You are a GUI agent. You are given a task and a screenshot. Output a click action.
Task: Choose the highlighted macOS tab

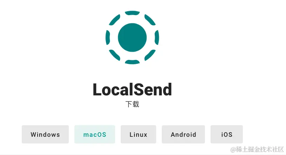coord(95,134)
